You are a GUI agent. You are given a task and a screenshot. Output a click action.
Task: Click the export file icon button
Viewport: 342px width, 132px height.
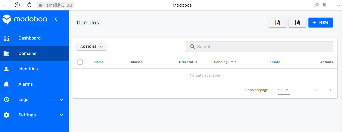point(297,23)
